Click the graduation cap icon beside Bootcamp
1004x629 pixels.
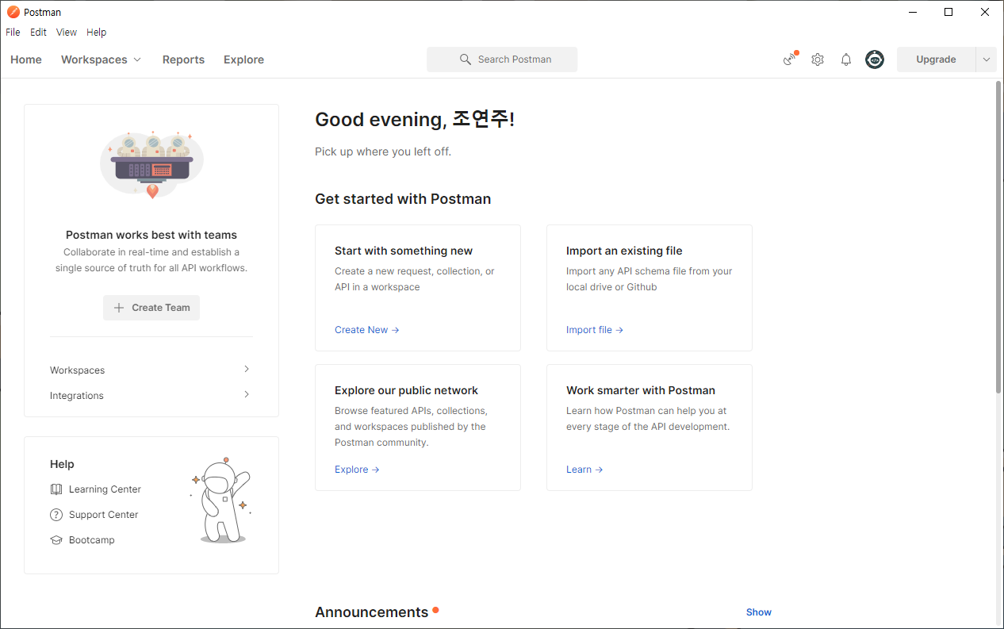(x=56, y=540)
